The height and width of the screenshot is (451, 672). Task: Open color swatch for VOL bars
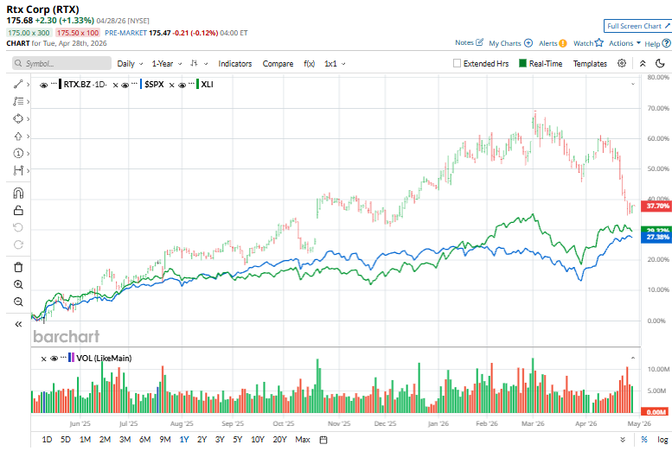point(71,357)
